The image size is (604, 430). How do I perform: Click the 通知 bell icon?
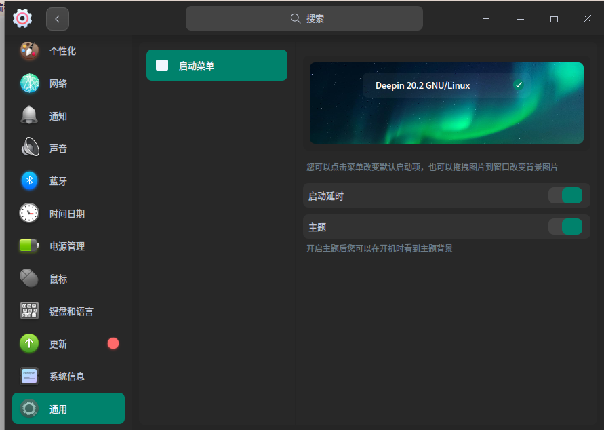29,115
